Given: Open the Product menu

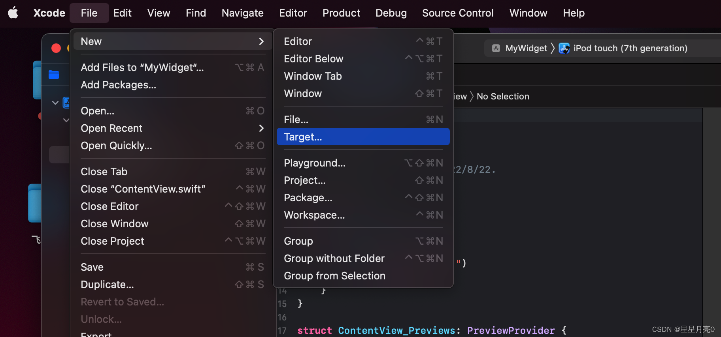Looking at the screenshot, I should click(x=341, y=13).
